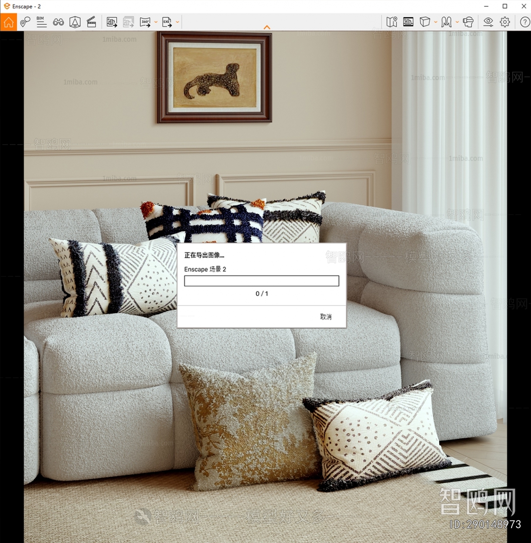Open the Collaborative Annotations pin icon
Image resolution: width=531 pixels, height=543 pixels.
pyautogui.click(x=25, y=22)
